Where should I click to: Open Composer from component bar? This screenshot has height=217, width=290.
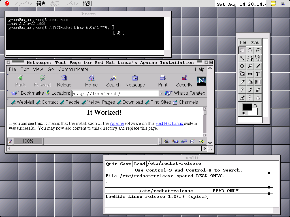coord(201,141)
